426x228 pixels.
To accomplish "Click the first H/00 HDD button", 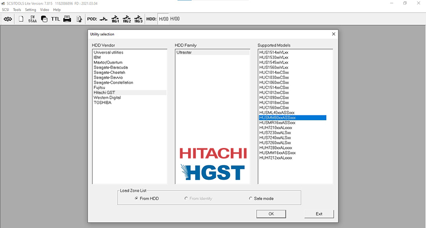I will click(x=163, y=19).
